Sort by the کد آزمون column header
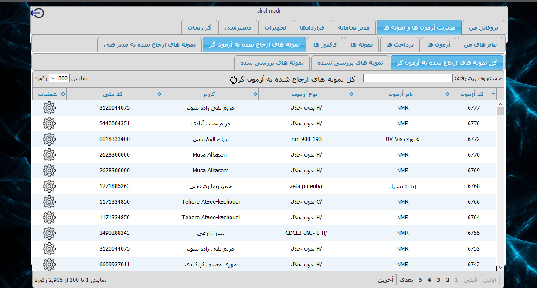537x288 pixels. (474, 94)
